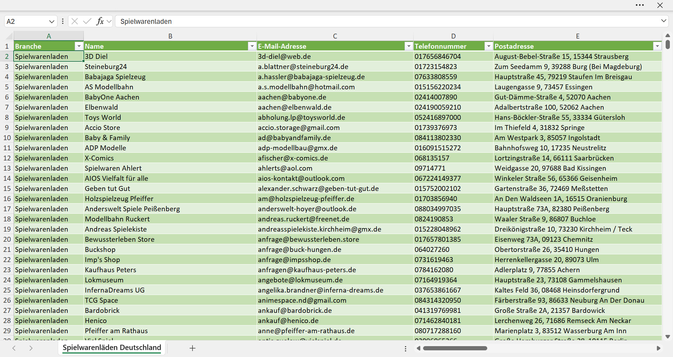Open the three-dot more options menu
The image size is (673, 357).
pos(640,5)
